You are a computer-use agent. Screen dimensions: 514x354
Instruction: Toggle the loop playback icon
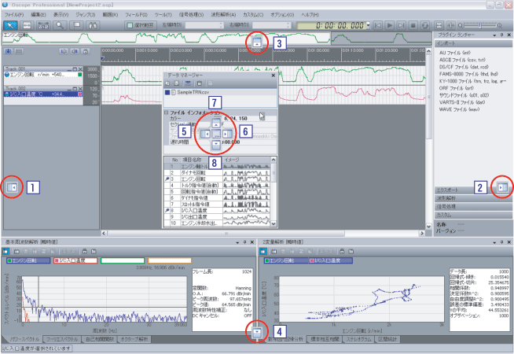[x=425, y=25]
